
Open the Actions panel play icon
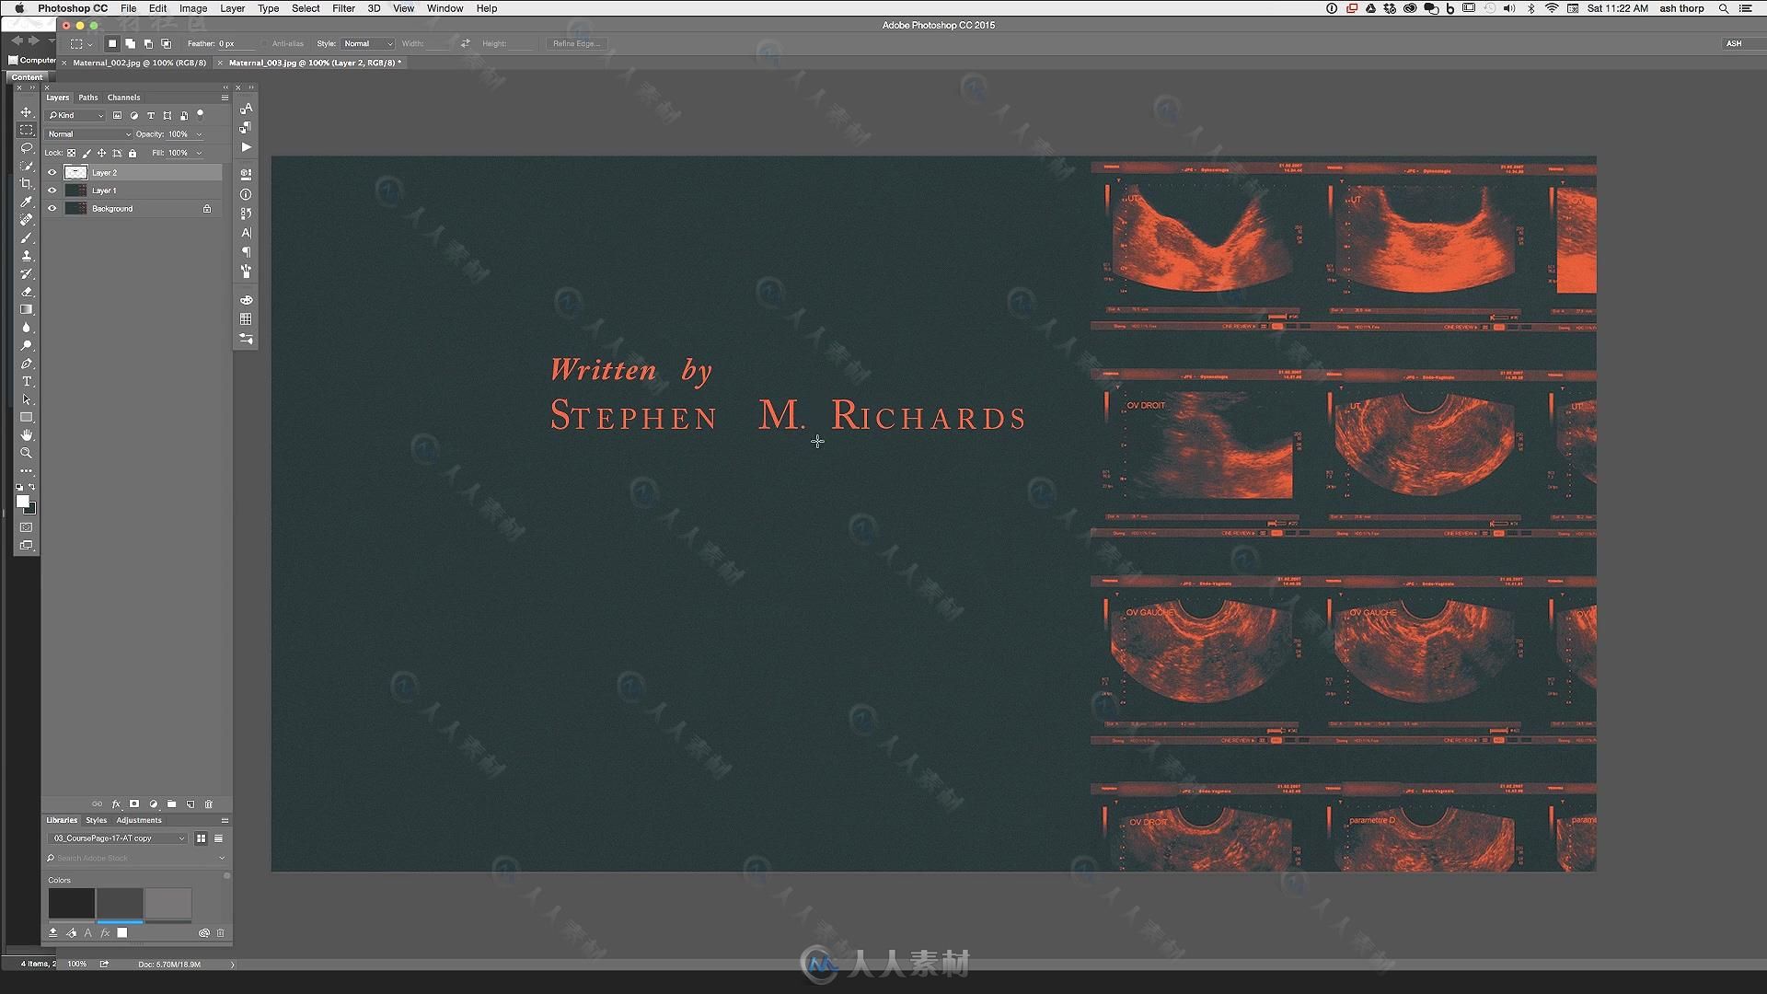click(246, 147)
